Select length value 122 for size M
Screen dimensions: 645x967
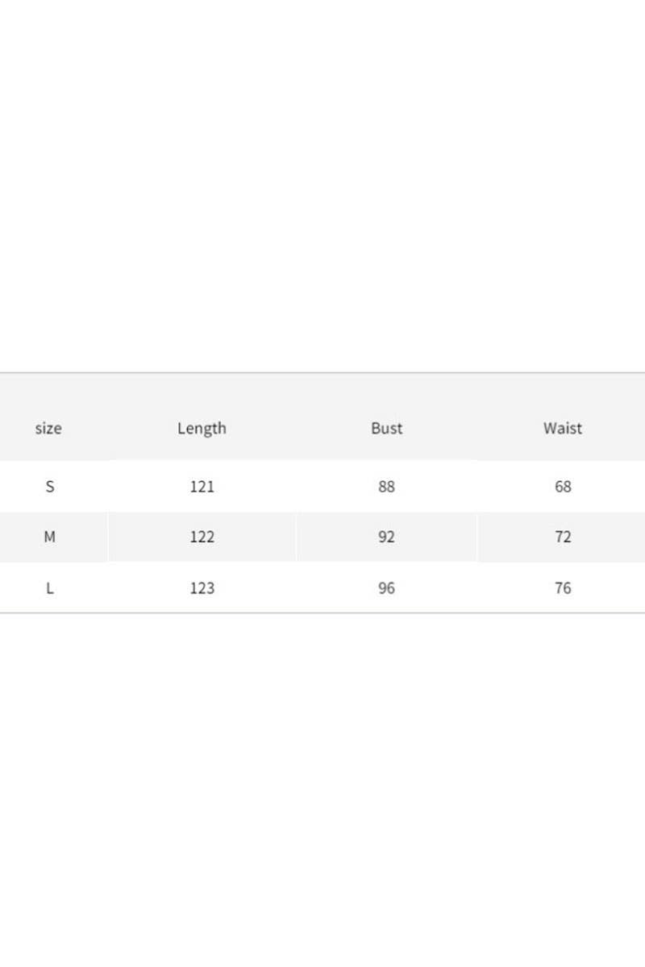pos(202,537)
